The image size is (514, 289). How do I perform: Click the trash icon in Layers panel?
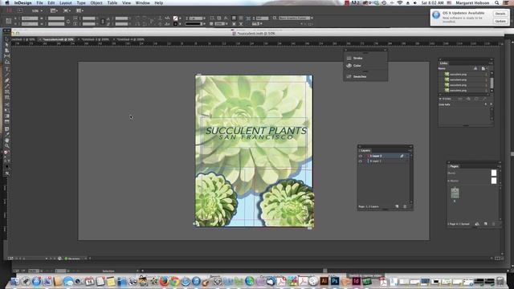pos(405,206)
